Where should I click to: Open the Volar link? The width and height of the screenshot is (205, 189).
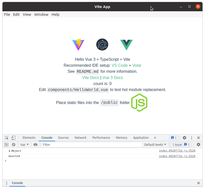tap(137, 65)
